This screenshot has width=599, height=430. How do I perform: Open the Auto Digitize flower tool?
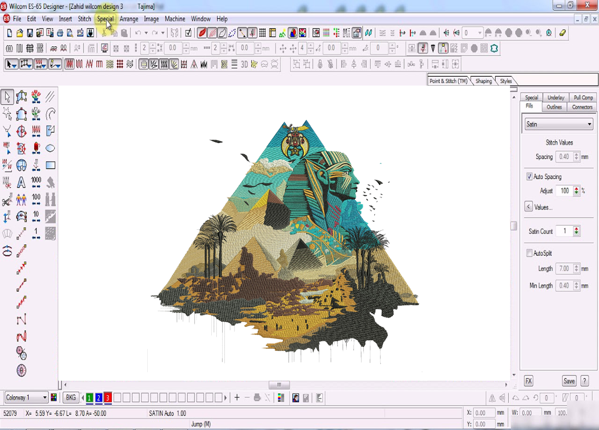tap(35, 97)
